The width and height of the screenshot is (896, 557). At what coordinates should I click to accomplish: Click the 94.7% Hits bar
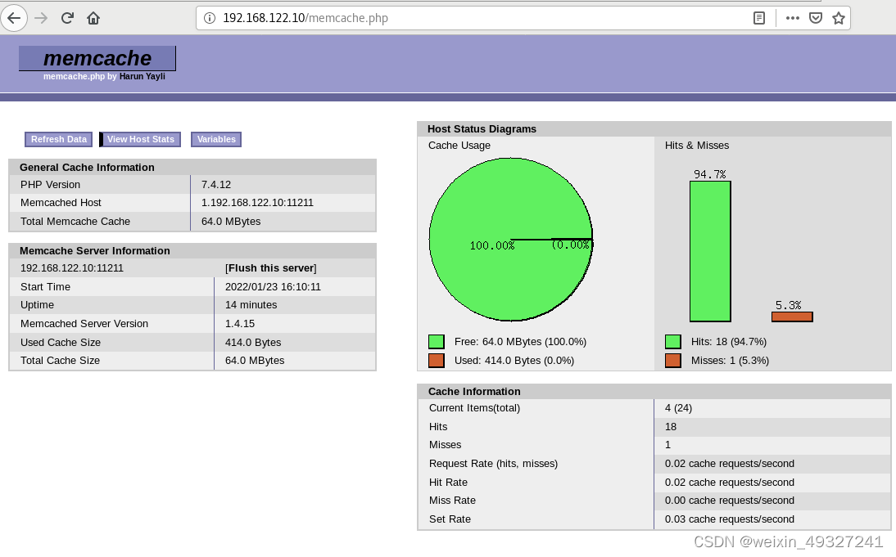point(709,251)
